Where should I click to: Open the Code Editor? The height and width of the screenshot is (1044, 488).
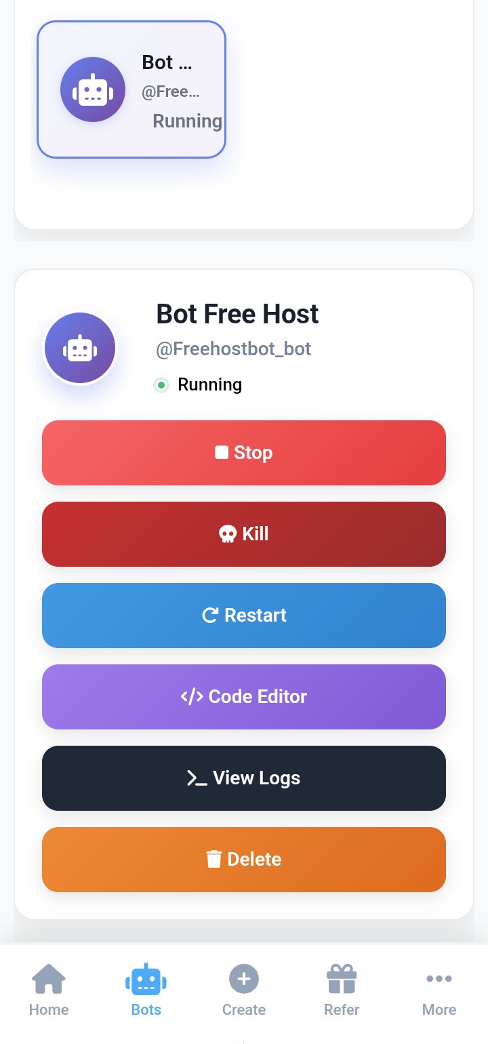coord(244,697)
